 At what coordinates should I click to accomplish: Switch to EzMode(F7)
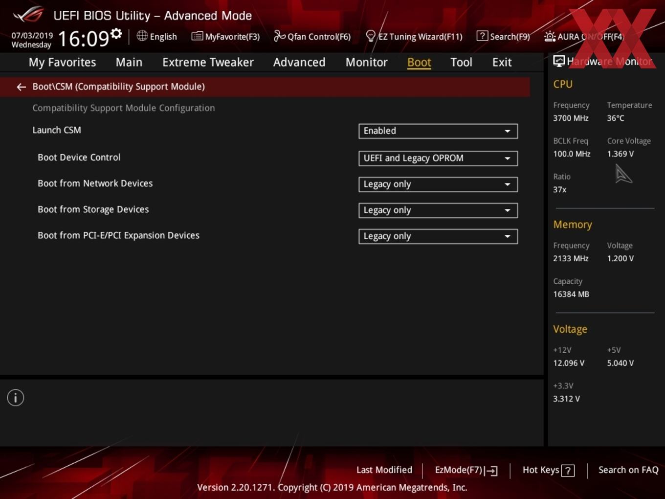click(466, 470)
